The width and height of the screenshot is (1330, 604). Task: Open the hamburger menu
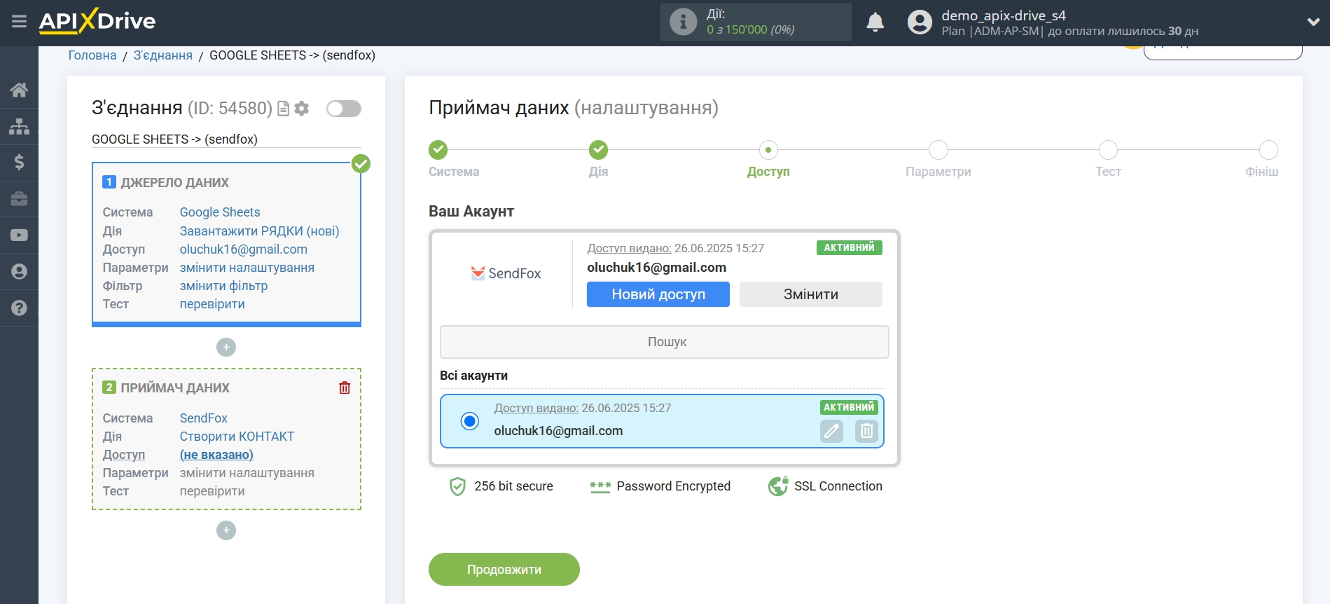19,22
